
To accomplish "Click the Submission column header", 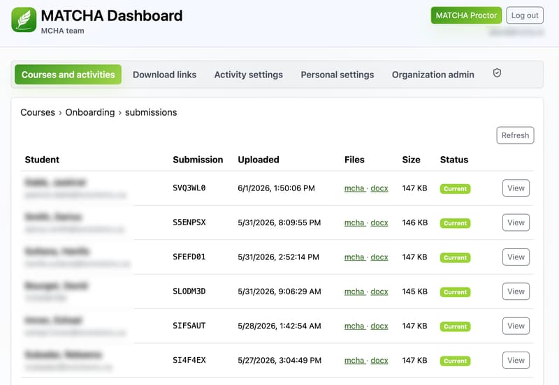I will [198, 160].
